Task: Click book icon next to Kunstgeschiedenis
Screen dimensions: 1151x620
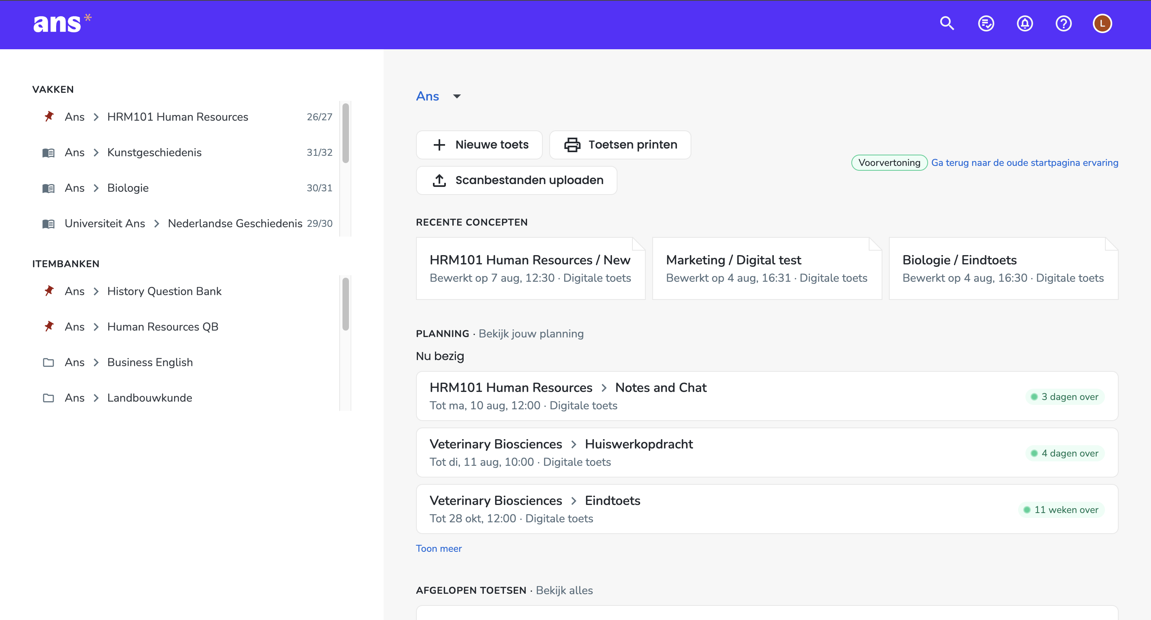Action: pyautogui.click(x=48, y=152)
